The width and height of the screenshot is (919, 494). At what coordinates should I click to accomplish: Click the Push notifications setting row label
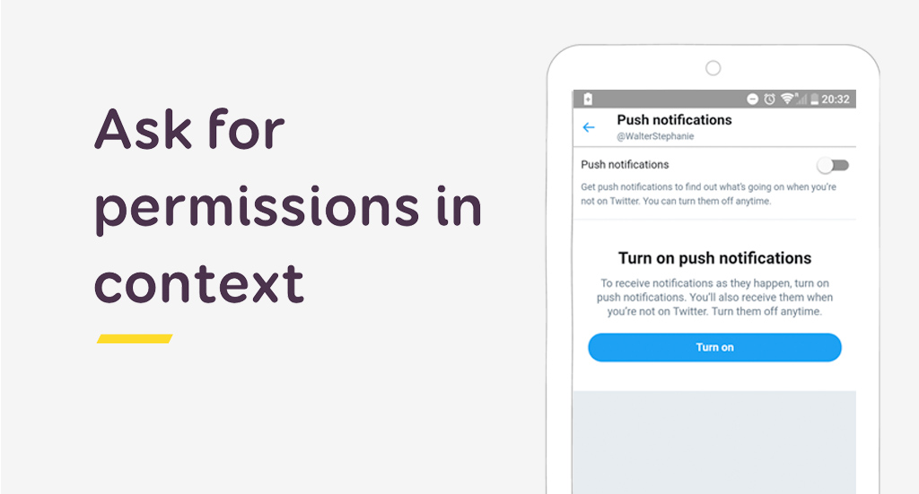pos(625,164)
